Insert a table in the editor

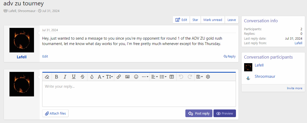172,77
